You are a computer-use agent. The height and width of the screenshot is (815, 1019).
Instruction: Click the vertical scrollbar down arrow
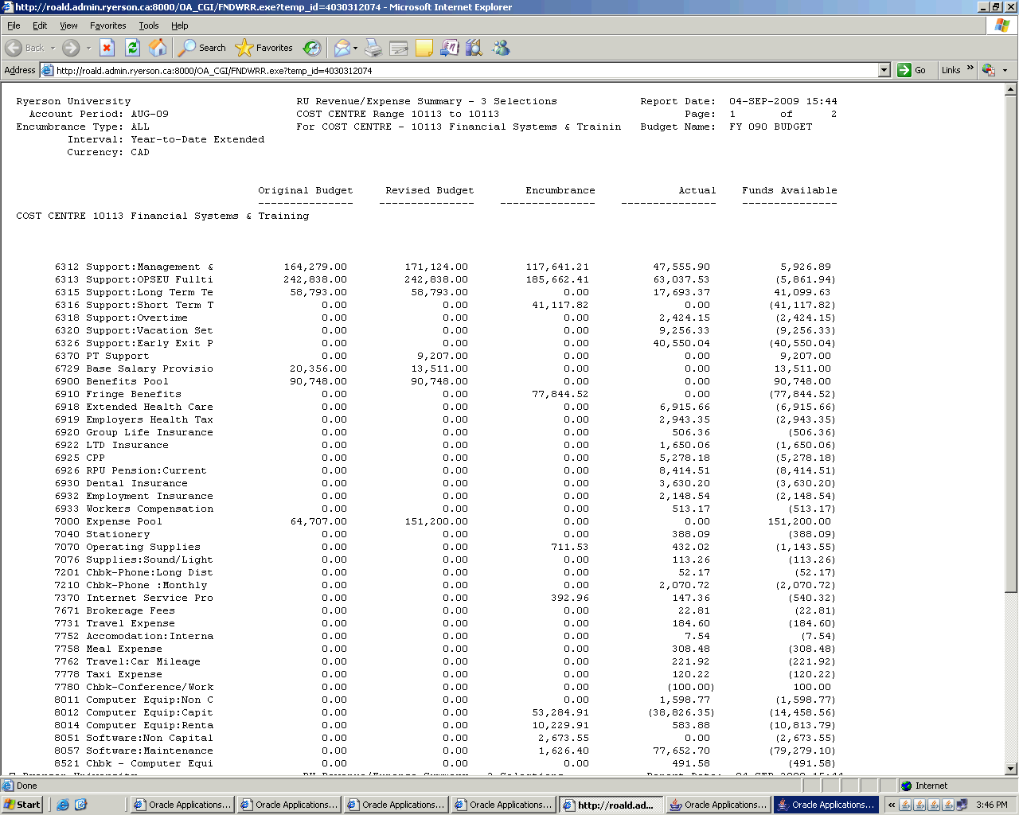pyautogui.click(x=1011, y=769)
